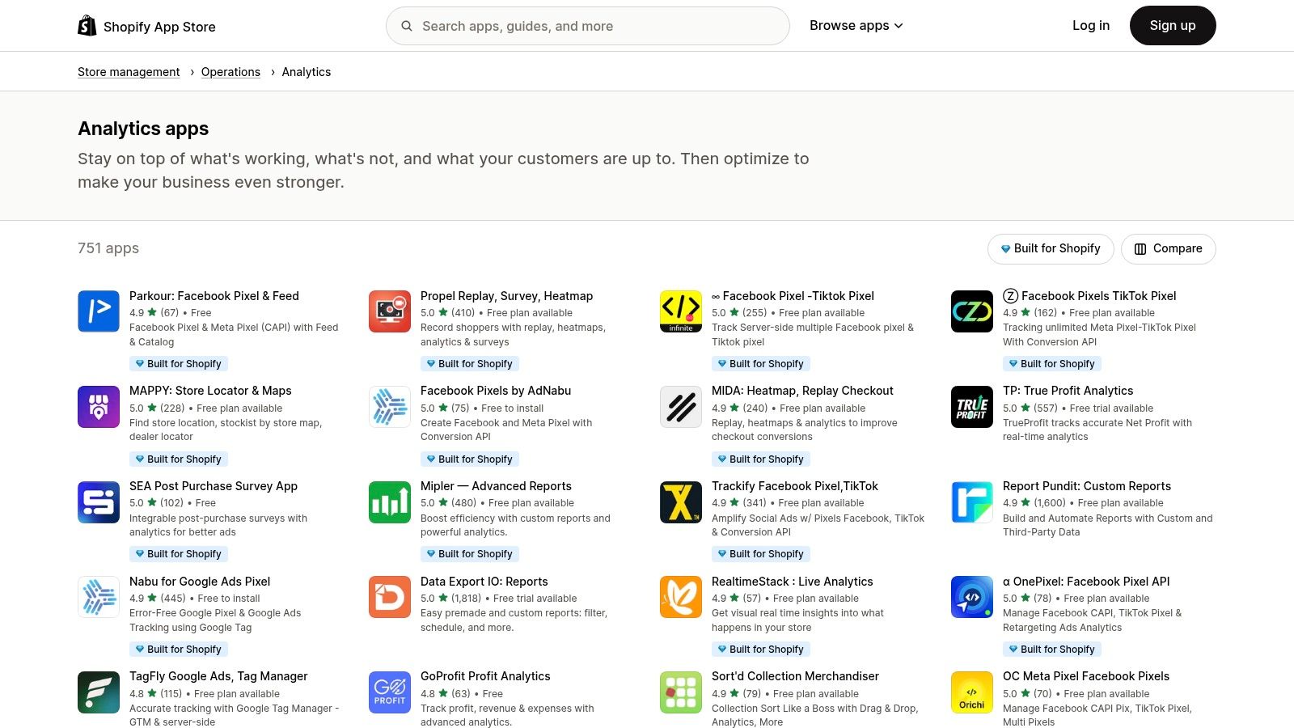Open RealtimeStack : Live Analytics title
The image size is (1294, 728).
[793, 582]
